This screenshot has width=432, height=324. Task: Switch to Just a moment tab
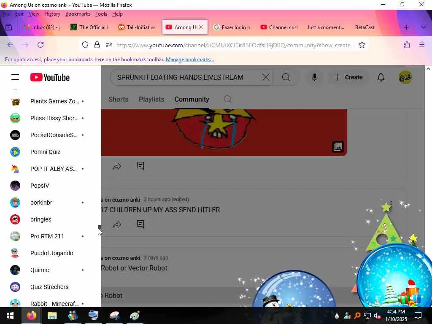tap(326, 27)
